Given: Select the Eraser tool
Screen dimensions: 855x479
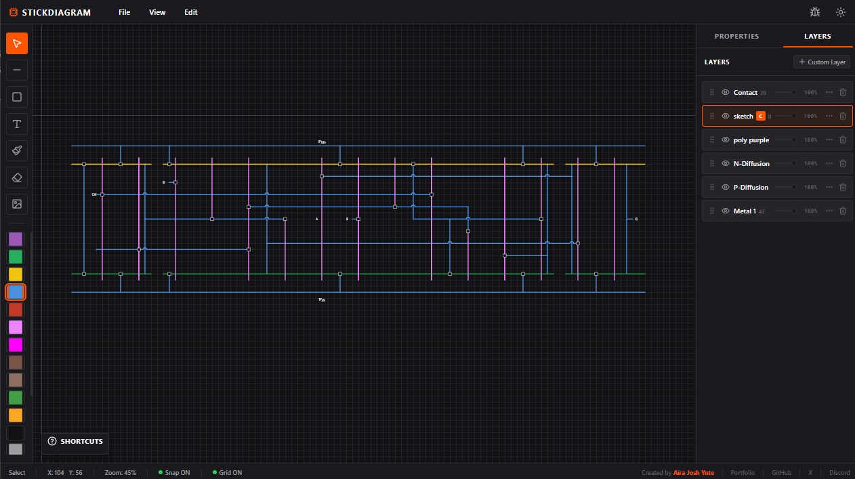Looking at the screenshot, I should [x=17, y=177].
